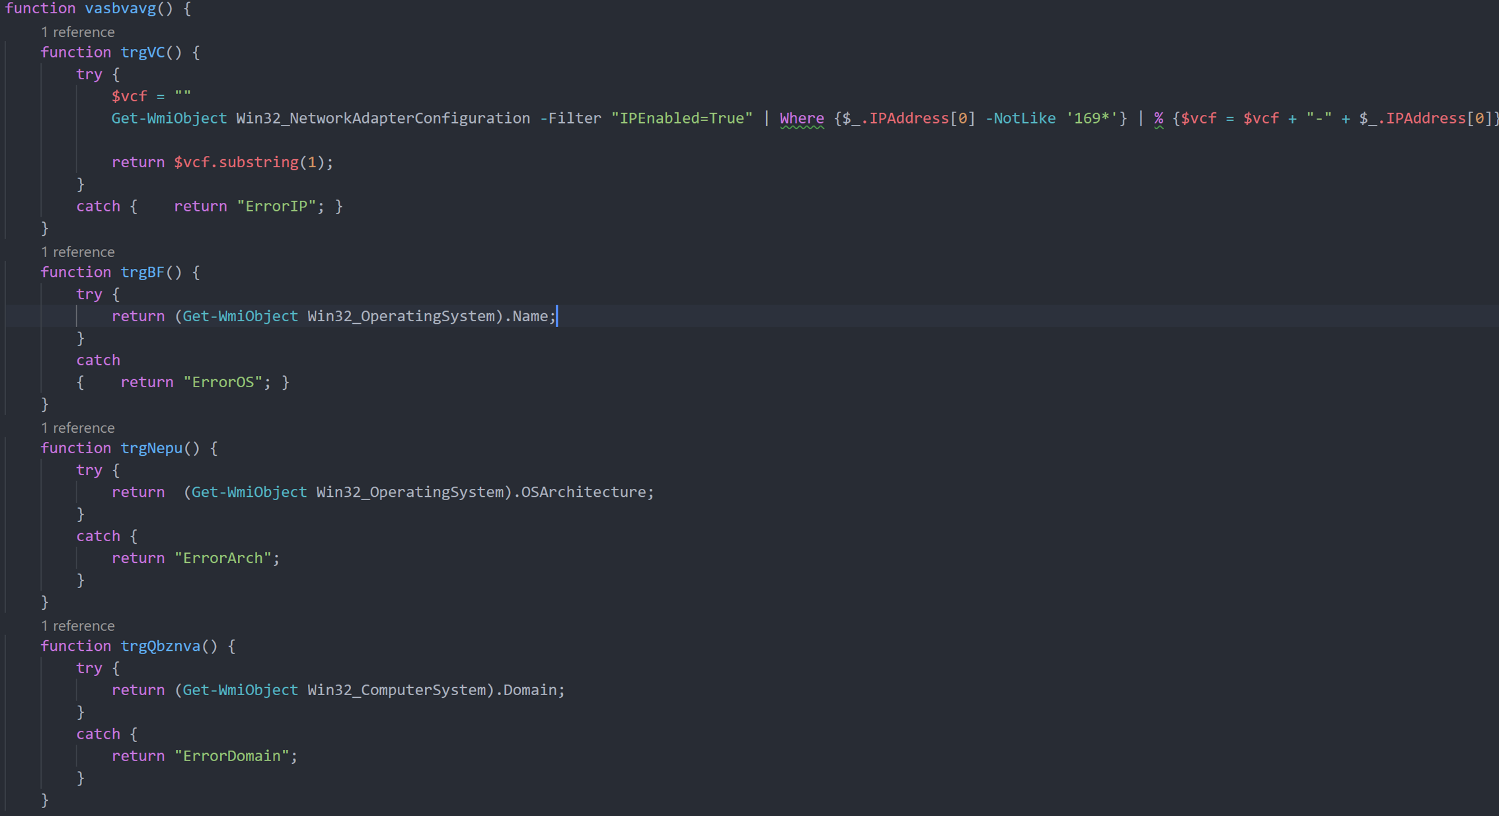Click the "IPEnabled=True" filter string
The width and height of the screenshot is (1499, 816).
coord(681,118)
